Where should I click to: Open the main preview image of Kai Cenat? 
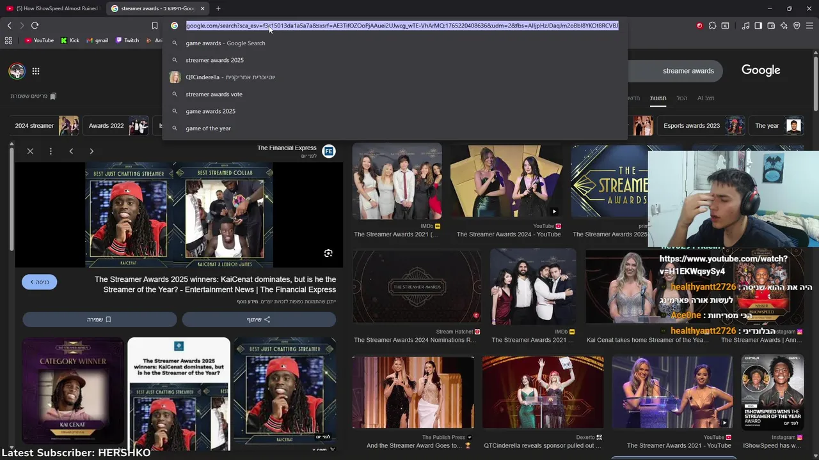179,215
